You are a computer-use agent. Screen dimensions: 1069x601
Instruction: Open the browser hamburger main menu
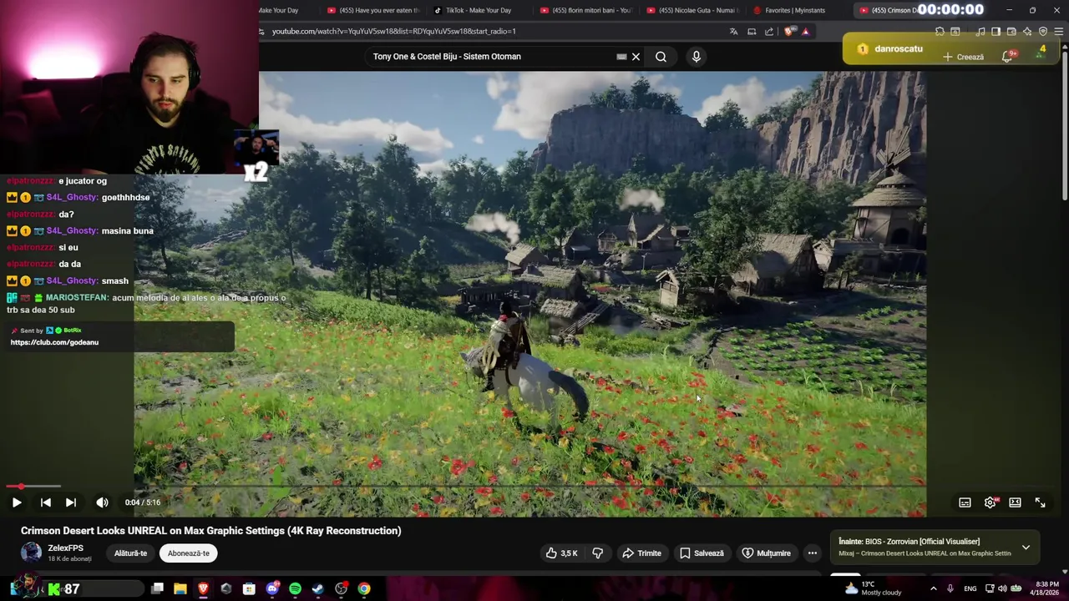coord(1059,32)
